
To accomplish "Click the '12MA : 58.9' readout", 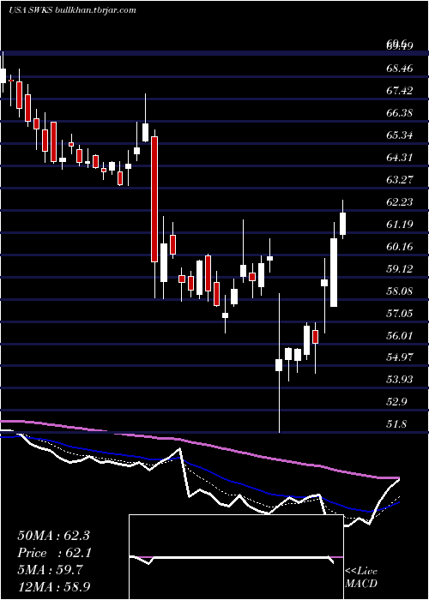I will click(53, 586).
